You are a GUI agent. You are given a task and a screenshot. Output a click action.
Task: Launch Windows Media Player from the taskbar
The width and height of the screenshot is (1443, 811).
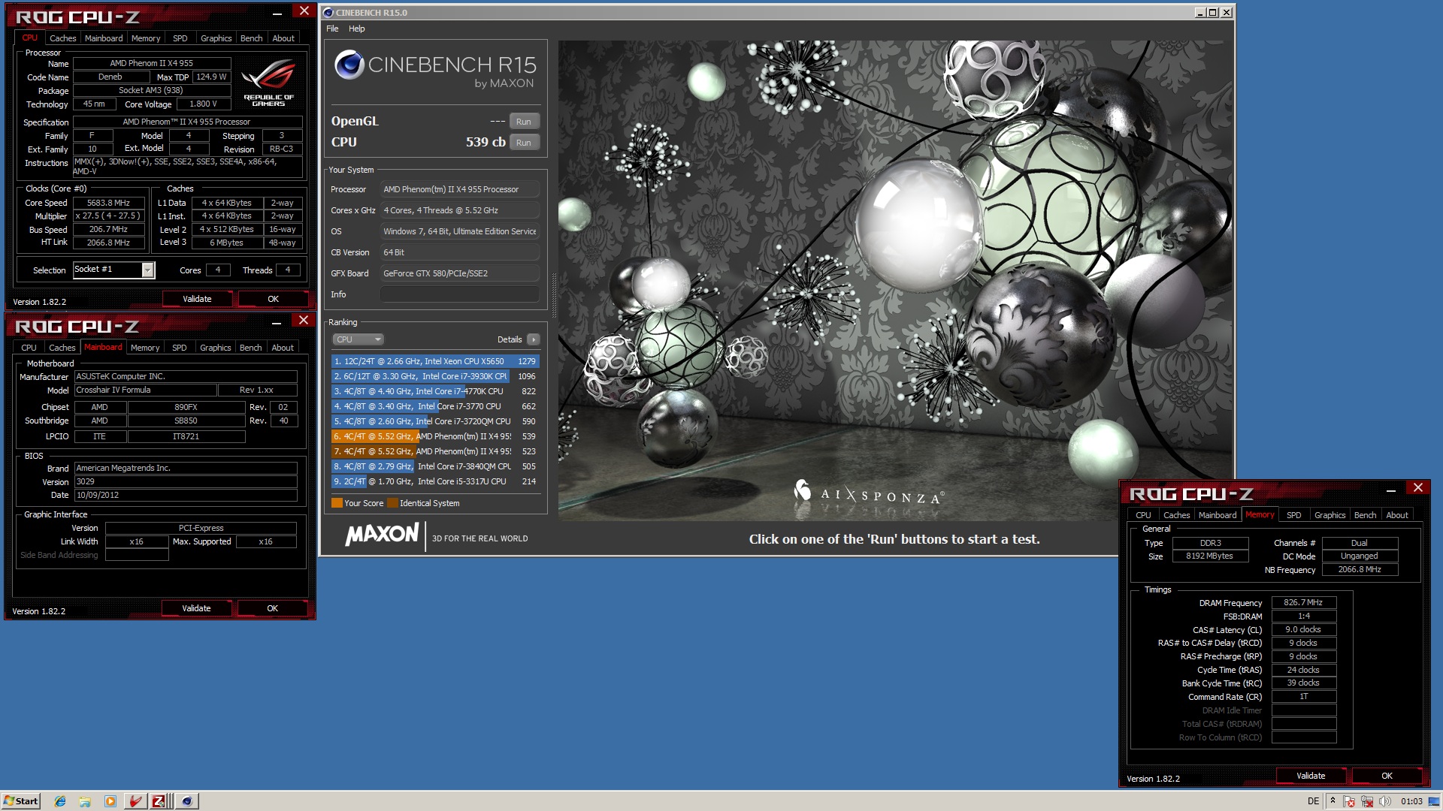[x=110, y=801]
